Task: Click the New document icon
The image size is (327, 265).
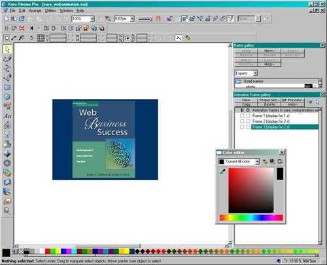Action: tap(7, 19)
